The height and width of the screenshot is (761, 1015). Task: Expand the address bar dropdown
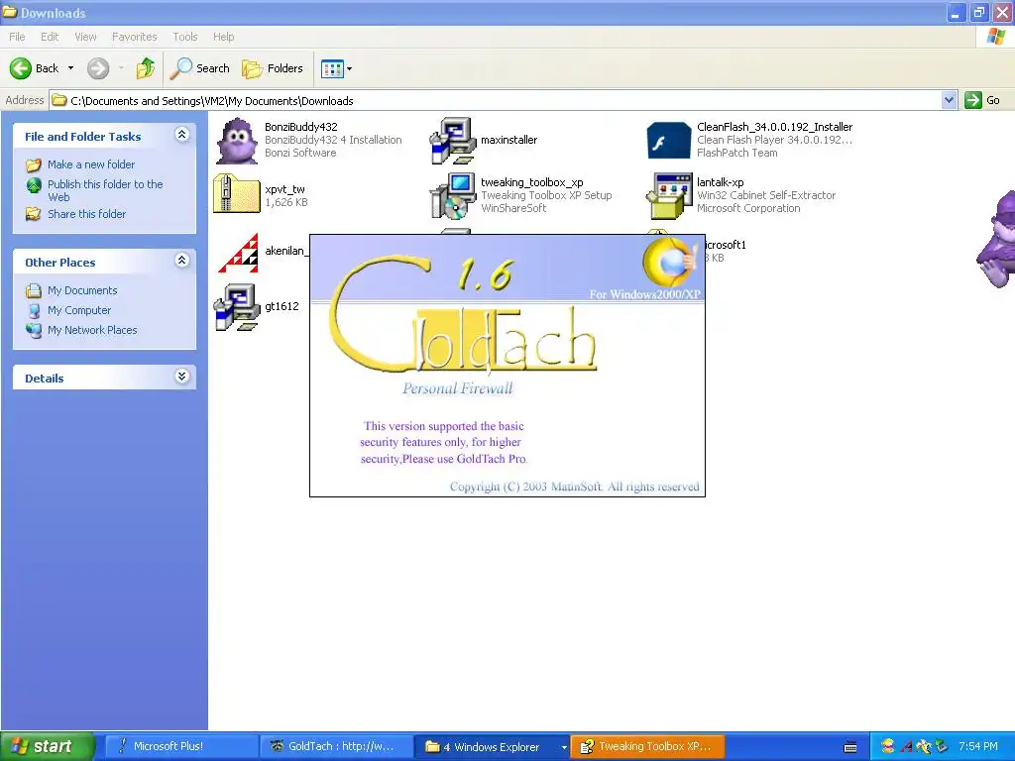point(949,100)
